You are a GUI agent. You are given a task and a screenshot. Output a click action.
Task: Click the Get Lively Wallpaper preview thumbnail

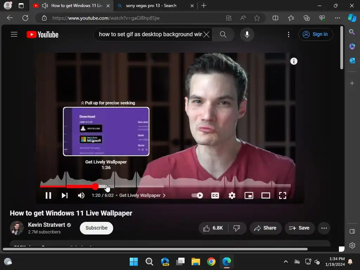tap(106, 131)
